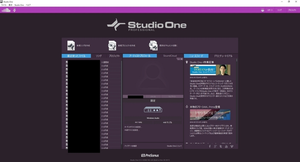Open the Facebook icon in news footer

210,146
